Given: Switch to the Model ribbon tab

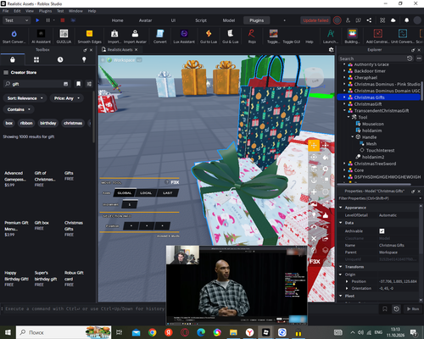Looking at the screenshot, I should [x=229, y=20].
